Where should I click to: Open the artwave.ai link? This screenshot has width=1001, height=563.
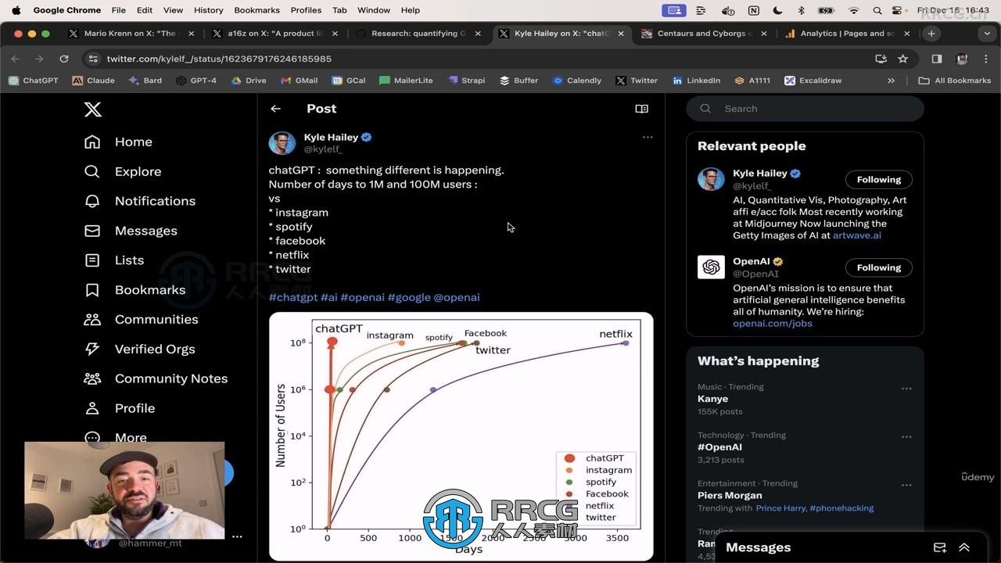point(856,235)
